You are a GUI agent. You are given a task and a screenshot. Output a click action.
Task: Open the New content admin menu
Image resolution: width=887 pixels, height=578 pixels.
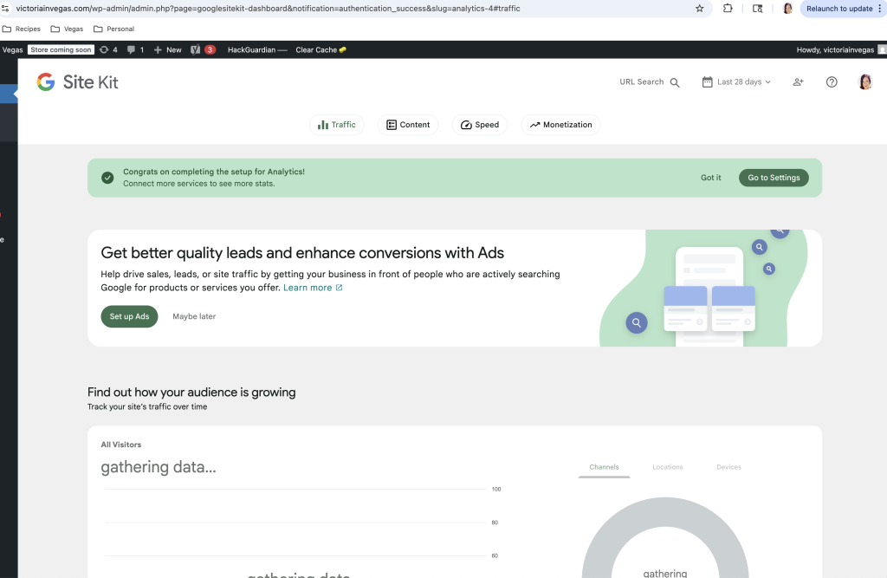167,50
